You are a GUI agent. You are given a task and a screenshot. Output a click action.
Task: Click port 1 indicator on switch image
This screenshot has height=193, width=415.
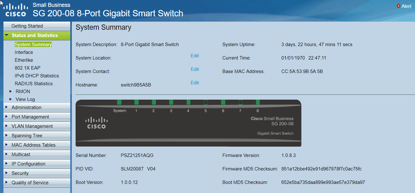click(x=136, y=102)
